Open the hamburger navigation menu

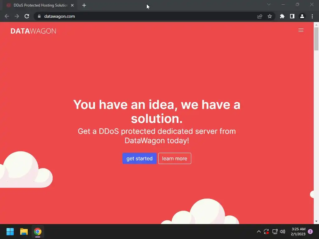301,30
